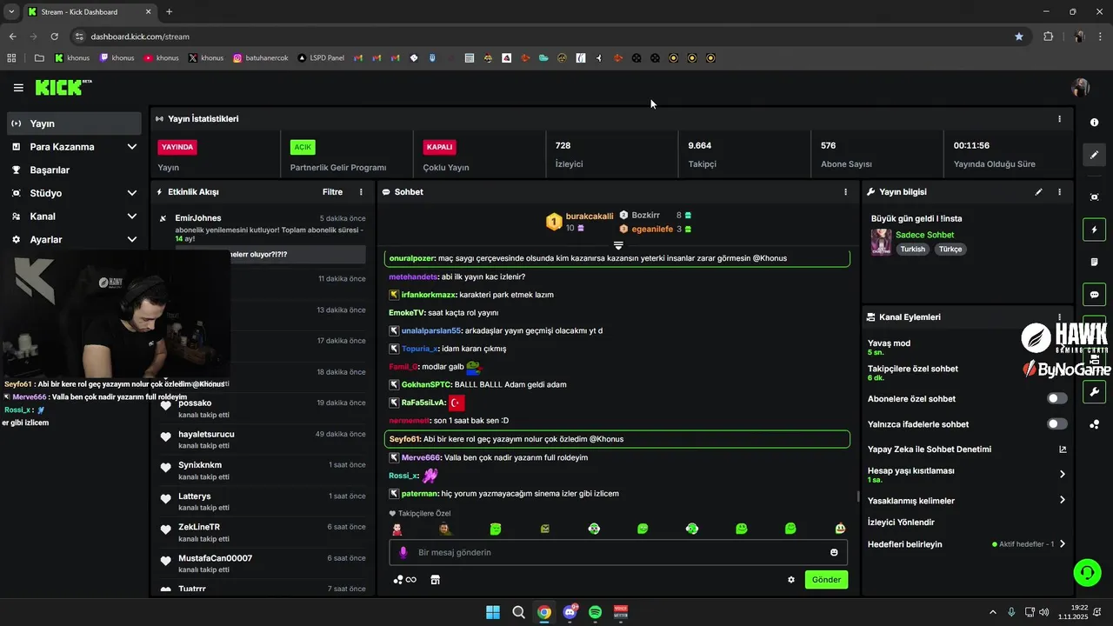
Task: Click the wrench icon in right sidebar
Action: (x=1094, y=392)
